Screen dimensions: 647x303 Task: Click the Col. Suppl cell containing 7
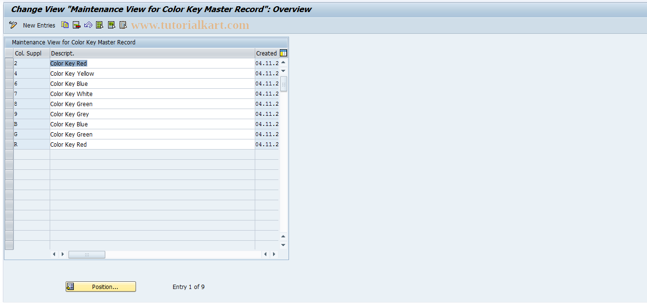pos(31,94)
